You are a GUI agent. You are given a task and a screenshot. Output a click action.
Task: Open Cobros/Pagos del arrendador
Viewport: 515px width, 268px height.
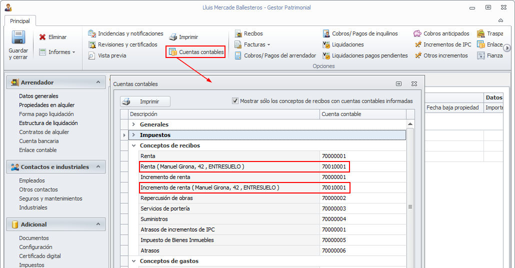coord(275,55)
